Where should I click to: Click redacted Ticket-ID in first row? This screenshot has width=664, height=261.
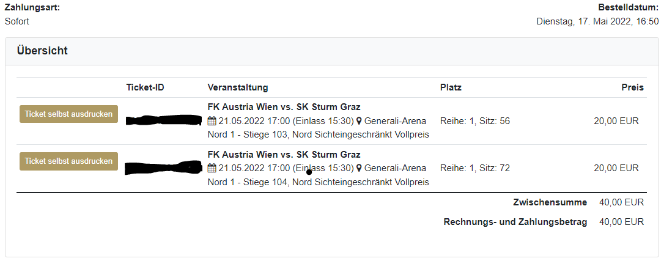[164, 120]
